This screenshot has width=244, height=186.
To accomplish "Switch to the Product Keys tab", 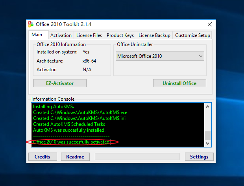I will pos(120,35).
